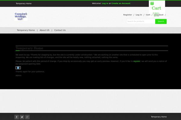Open Log In in header links row
Viewport: 181px width, 120px height.
(x=139, y=15)
